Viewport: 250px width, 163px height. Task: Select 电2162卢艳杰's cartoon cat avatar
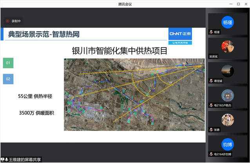pos(227,95)
